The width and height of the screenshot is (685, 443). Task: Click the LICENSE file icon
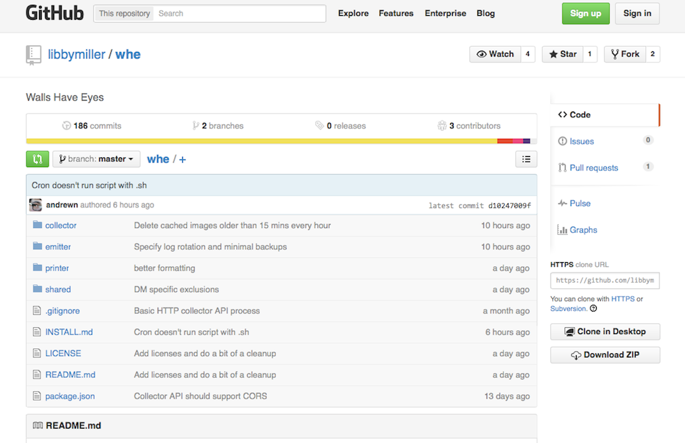tap(37, 353)
